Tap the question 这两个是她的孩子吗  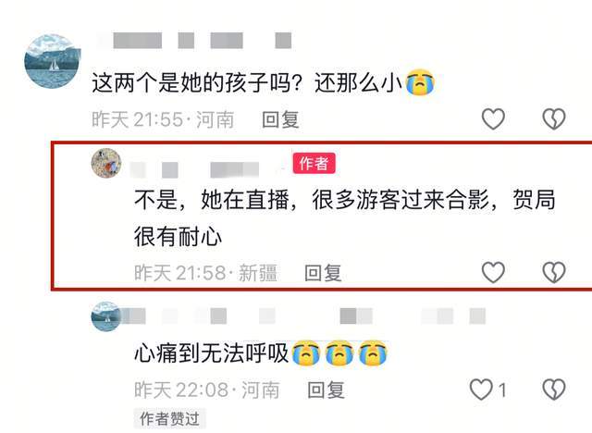[197, 82]
